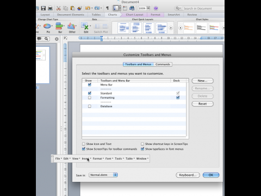Confirm dialog with OK button
Viewport: 261px width, 196px height.
[211, 175]
